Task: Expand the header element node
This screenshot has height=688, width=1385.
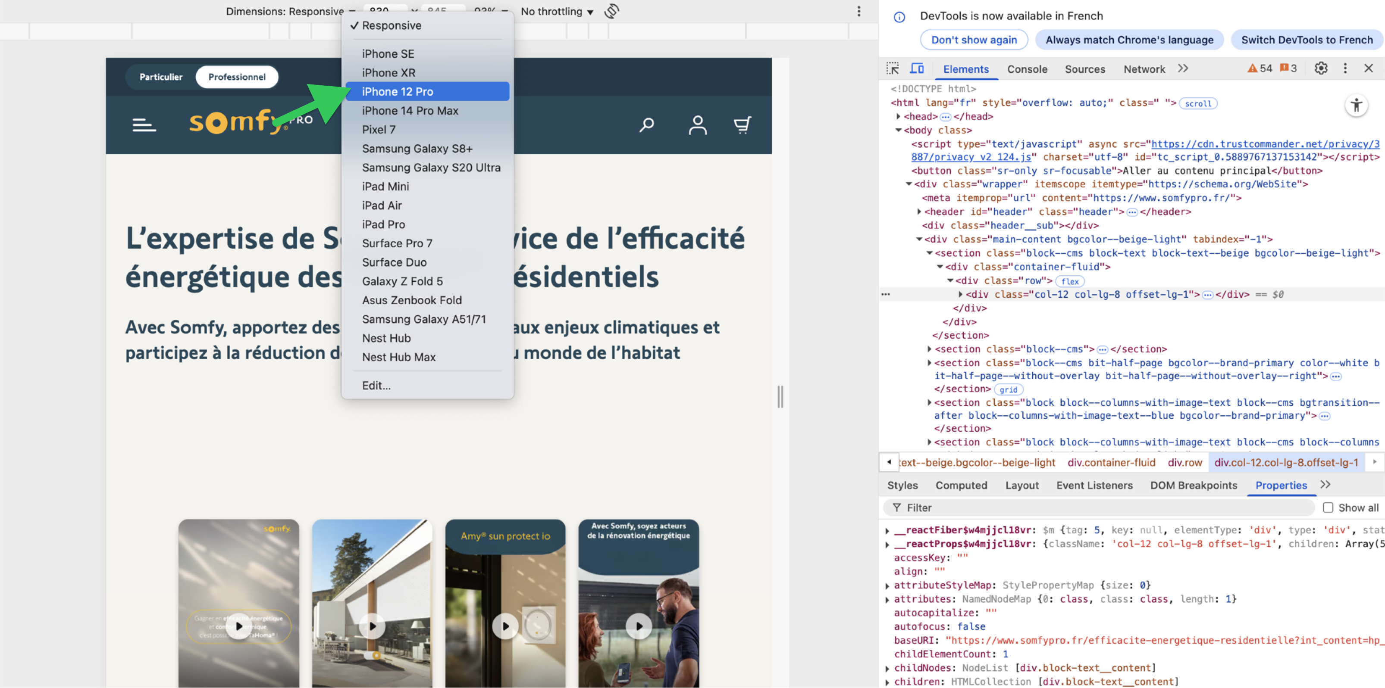Action: pos(919,212)
